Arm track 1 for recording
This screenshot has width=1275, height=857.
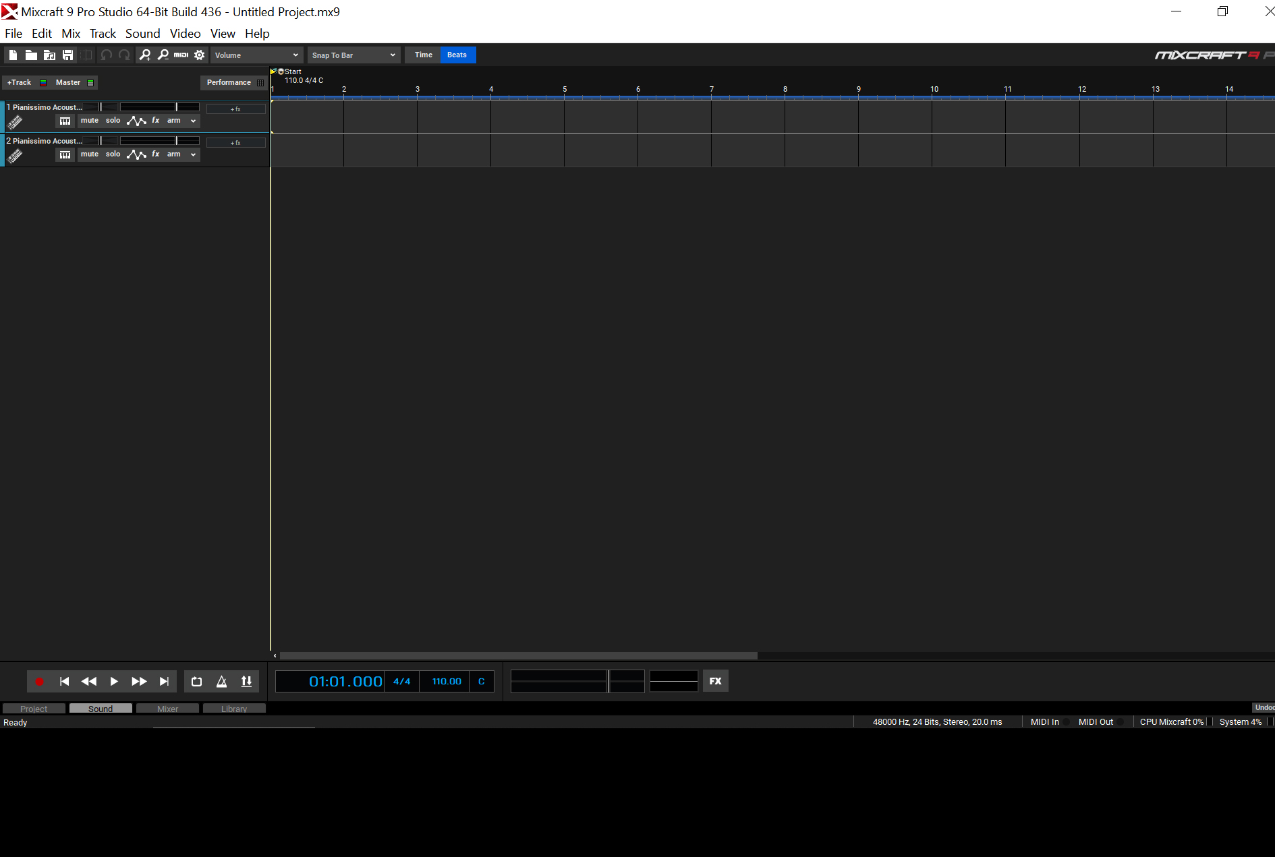174,121
